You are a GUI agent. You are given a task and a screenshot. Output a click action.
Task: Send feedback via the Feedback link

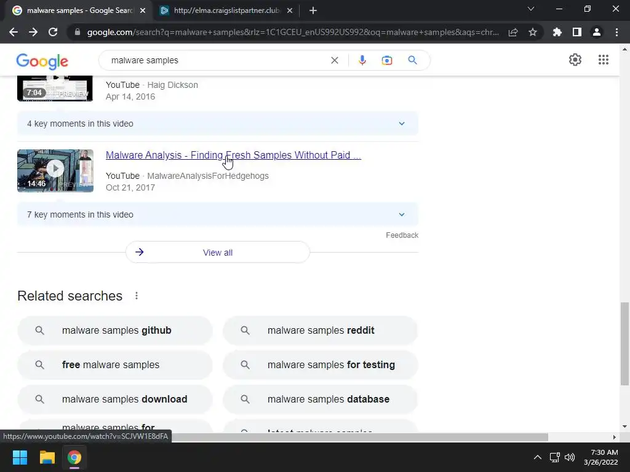tap(402, 235)
